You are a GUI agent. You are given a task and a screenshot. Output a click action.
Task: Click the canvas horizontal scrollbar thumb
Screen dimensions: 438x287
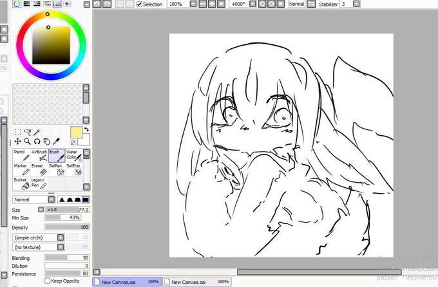pyautogui.click(x=319, y=272)
